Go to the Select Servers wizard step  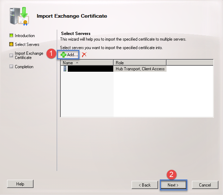coord(27,45)
